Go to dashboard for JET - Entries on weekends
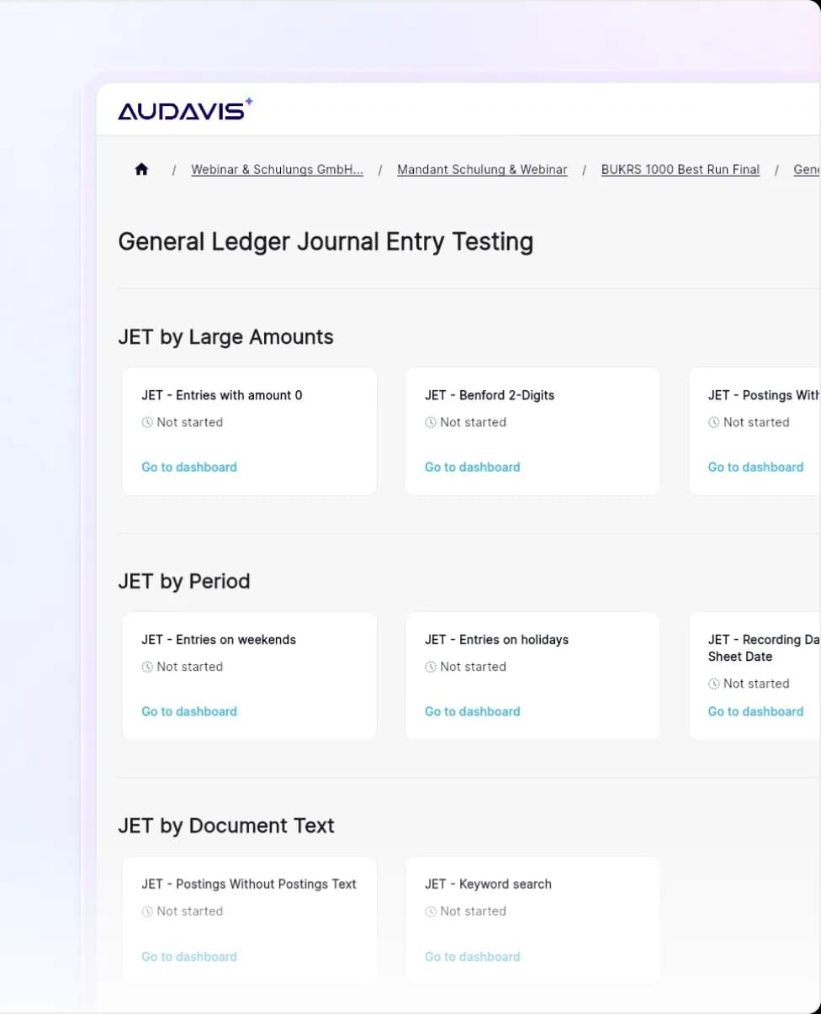This screenshot has width=821, height=1014. coord(189,711)
